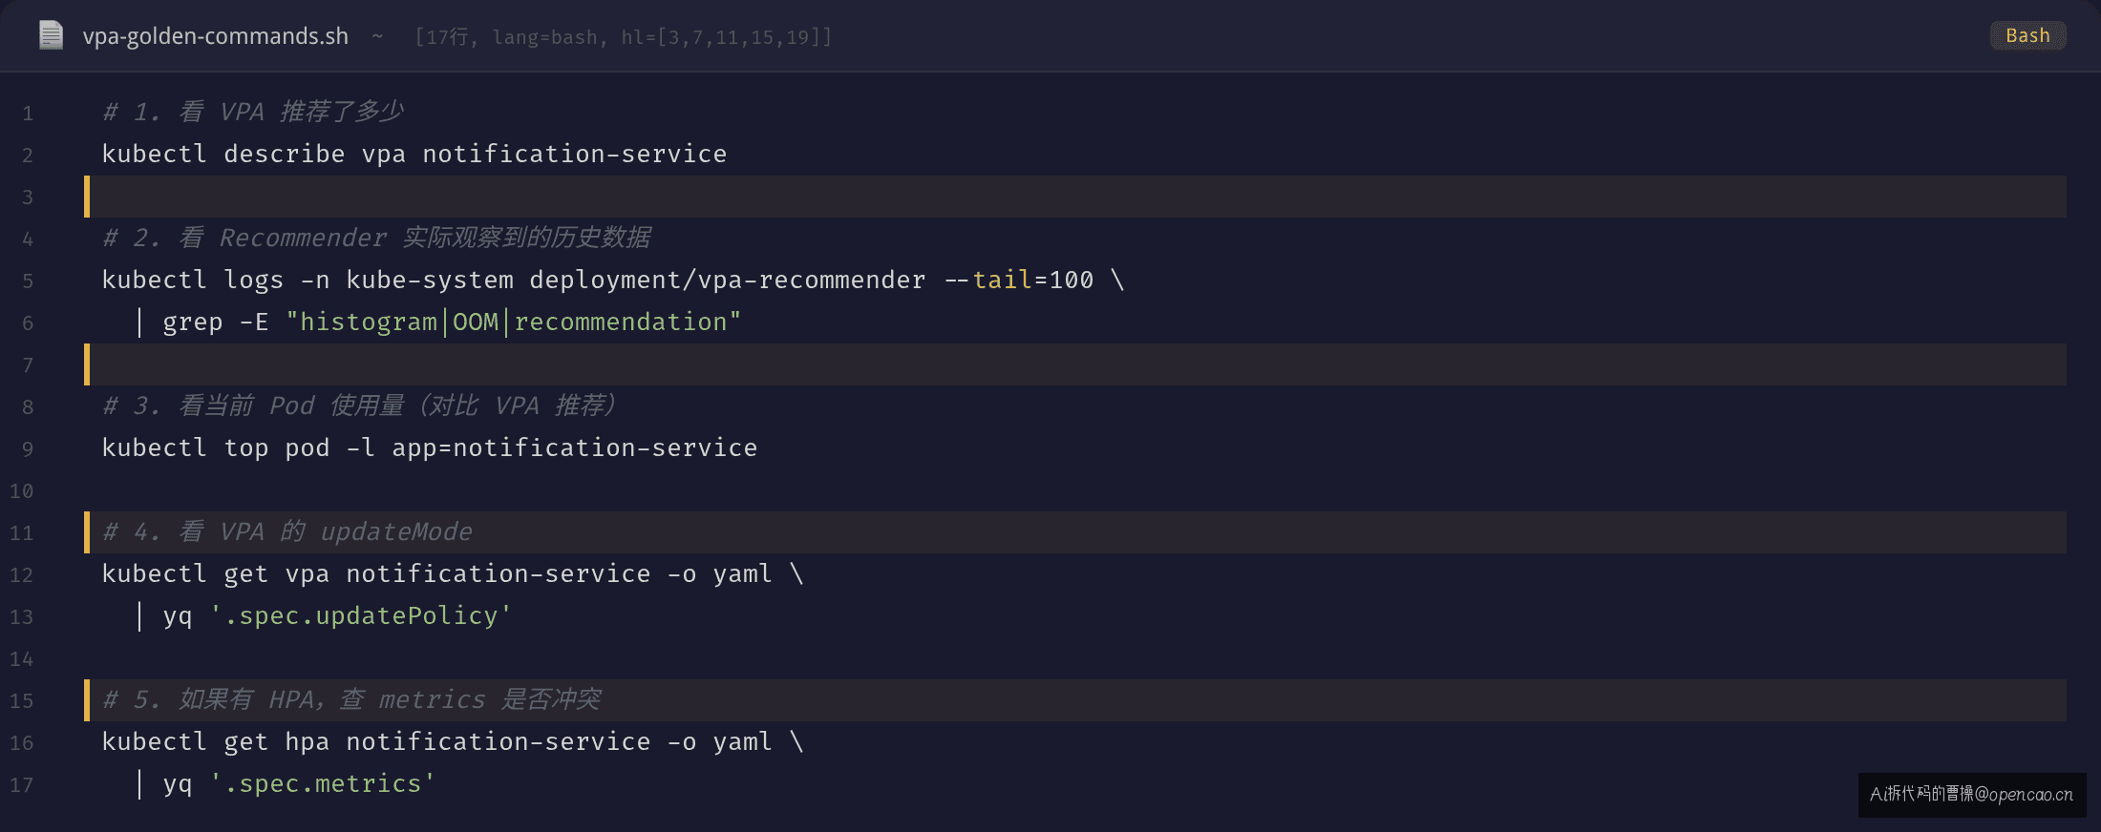
Task: Click comment '# 4. 看 VPA 的 updateMode'
Action: 286,531
